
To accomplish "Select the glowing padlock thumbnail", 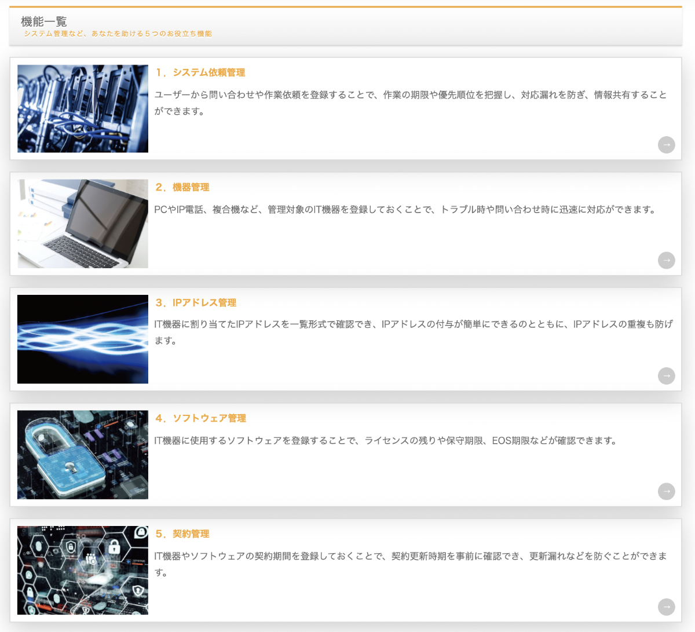I will click(83, 455).
